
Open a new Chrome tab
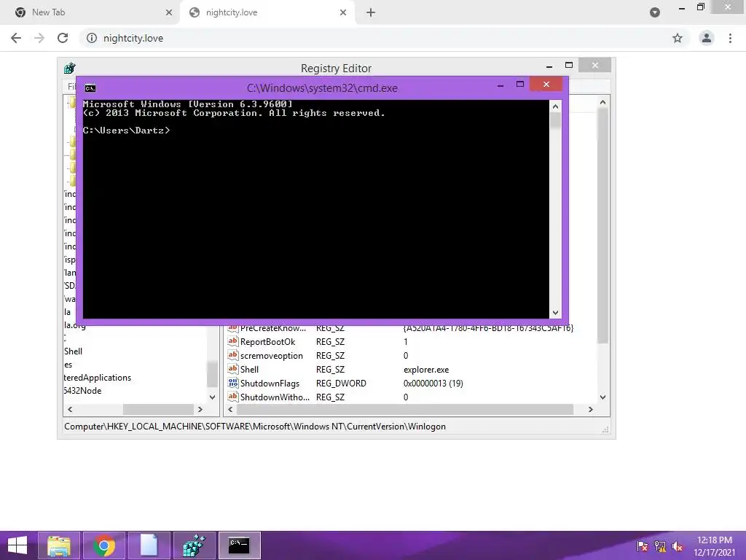pyautogui.click(x=371, y=12)
